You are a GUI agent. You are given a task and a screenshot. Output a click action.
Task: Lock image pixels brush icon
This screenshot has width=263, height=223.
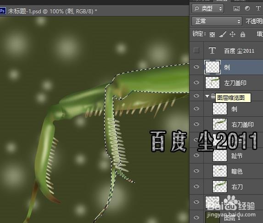coord(223,34)
